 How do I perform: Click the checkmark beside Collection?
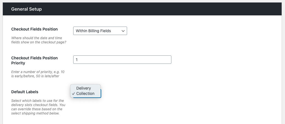pyautogui.click(x=73, y=93)
